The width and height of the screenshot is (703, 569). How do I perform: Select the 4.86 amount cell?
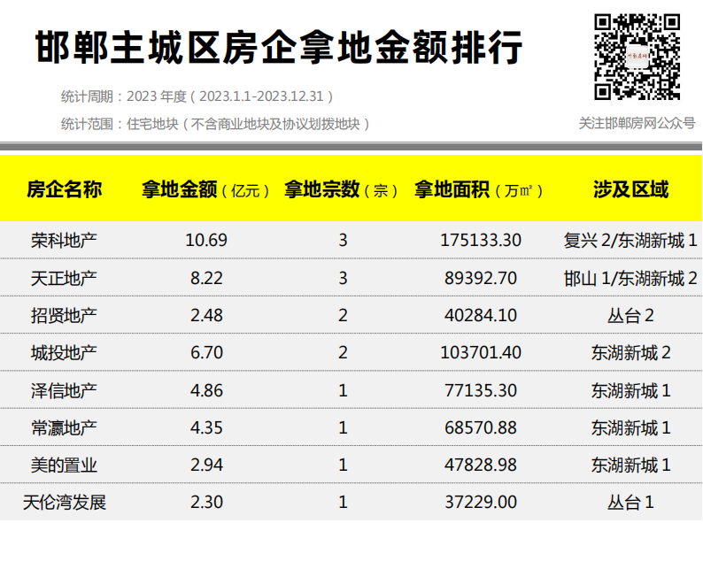pyautogui.click(x=206, y=390)
